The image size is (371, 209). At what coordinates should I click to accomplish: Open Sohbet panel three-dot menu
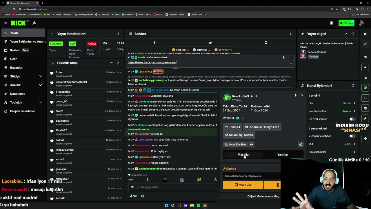[x=290, y=34]
